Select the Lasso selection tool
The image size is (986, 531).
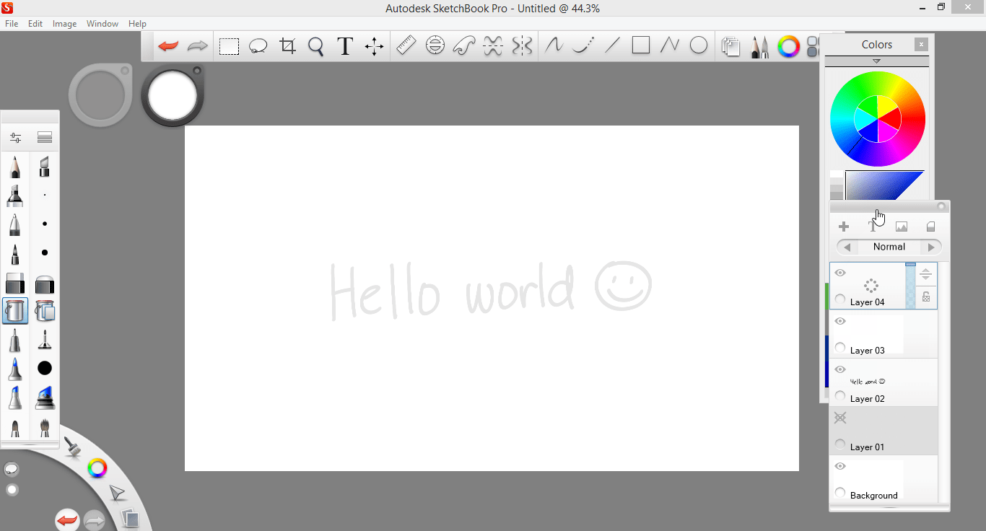[258, 45]
